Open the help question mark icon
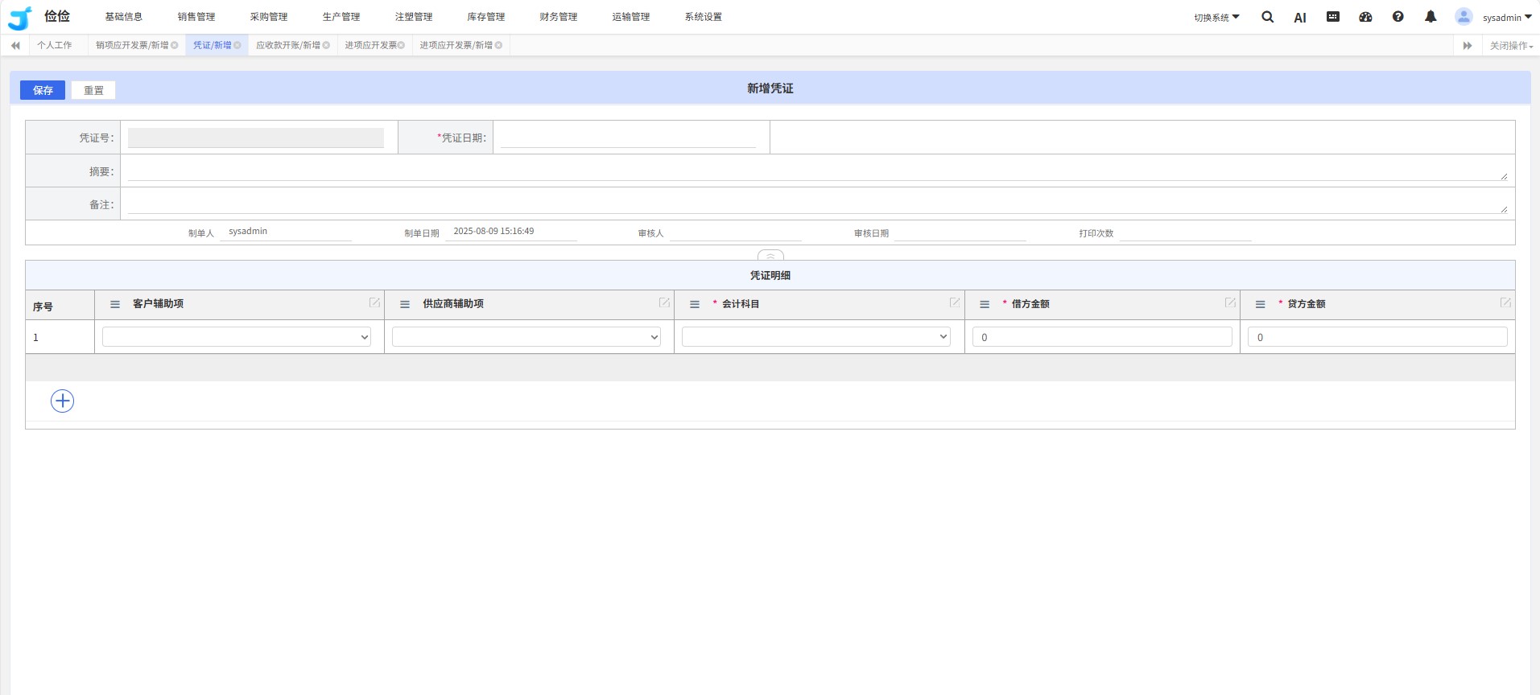 1398,17
